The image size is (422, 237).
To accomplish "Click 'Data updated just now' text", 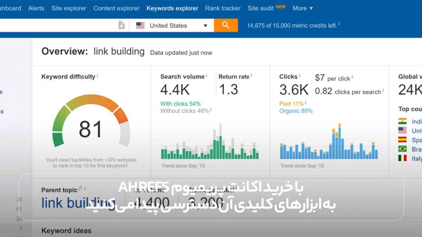I will [181, 53].
